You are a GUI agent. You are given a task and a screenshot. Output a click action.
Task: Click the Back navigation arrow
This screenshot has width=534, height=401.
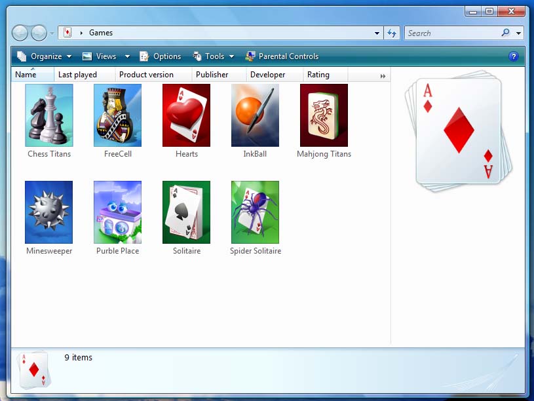(20, 33)
